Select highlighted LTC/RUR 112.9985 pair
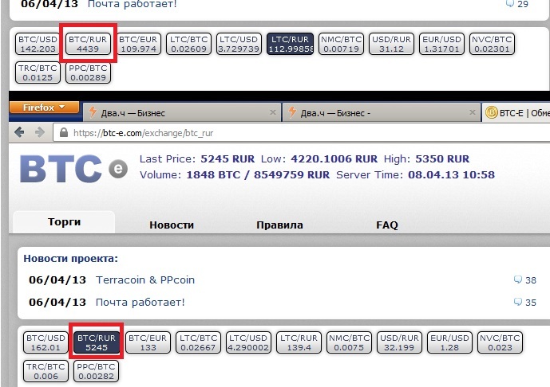 [290, 44]
